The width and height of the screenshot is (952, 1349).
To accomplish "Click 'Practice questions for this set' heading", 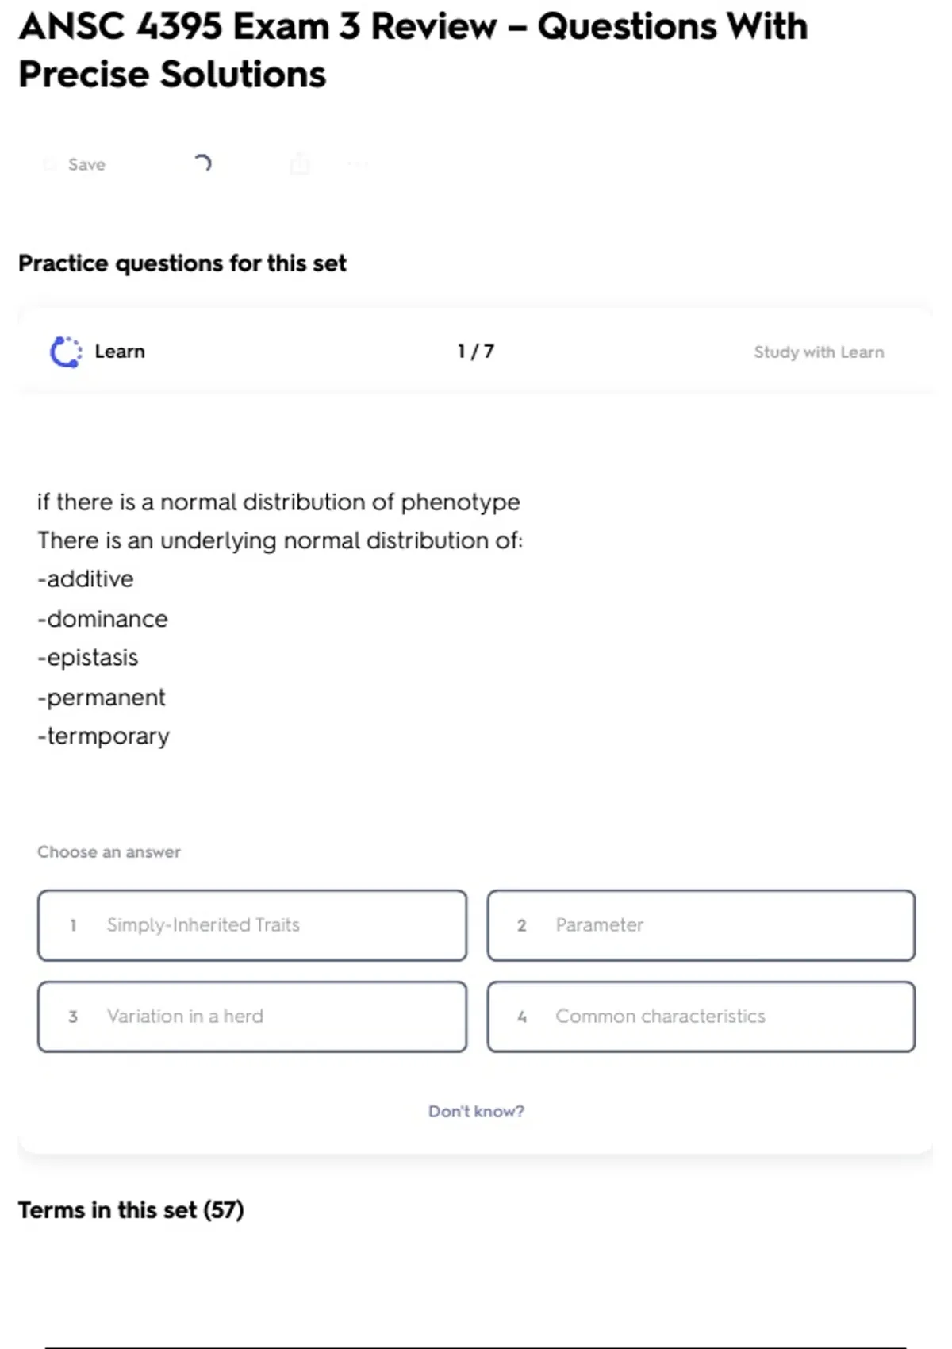I will tap(182, 263).
